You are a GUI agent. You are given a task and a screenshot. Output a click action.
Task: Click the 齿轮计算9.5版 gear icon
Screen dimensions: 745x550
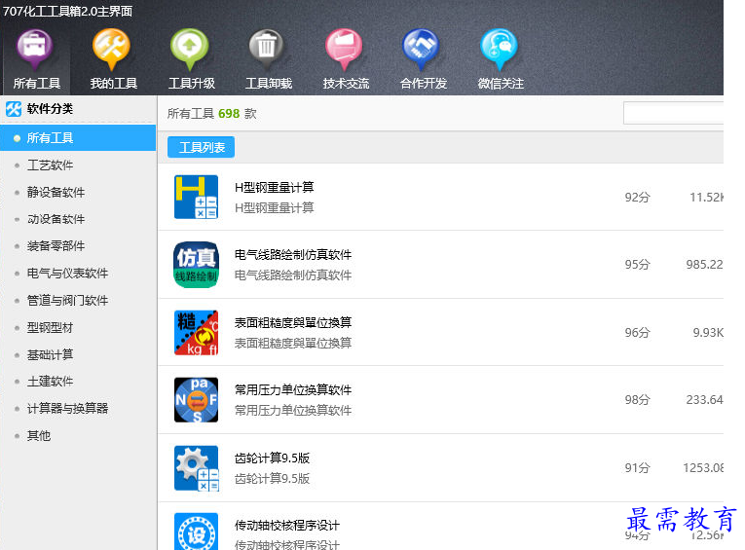pyautogui.click(x=196, y=468)
